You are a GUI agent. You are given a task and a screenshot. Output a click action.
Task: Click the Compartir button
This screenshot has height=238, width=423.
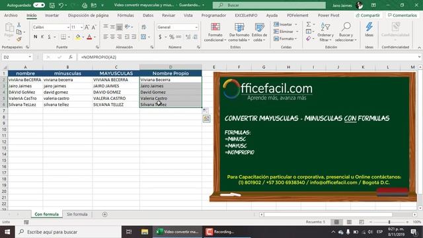[367, 15]
